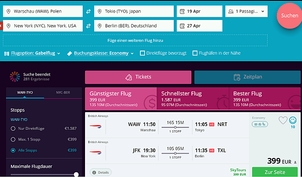302x177 pixels.
Task: Click the red collapse arrow at left edge
Action: (1, 26)
